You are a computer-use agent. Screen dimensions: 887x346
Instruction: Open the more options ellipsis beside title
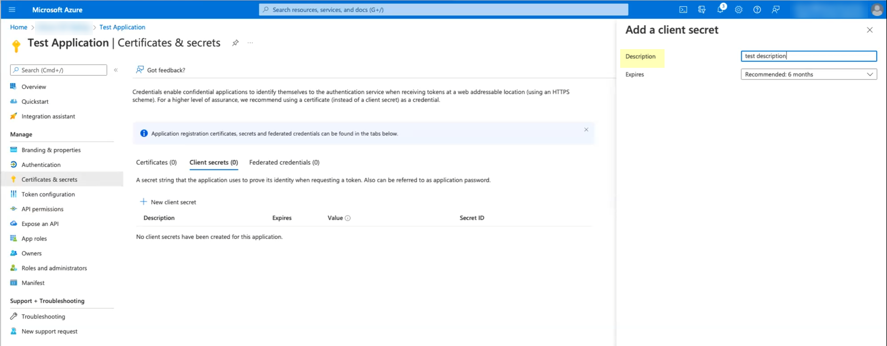pyautogui.click(x=250, y=43)
